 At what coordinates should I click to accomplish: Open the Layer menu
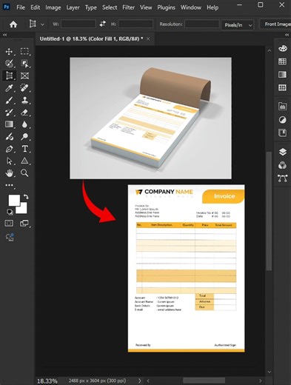[x=73, y=7]
